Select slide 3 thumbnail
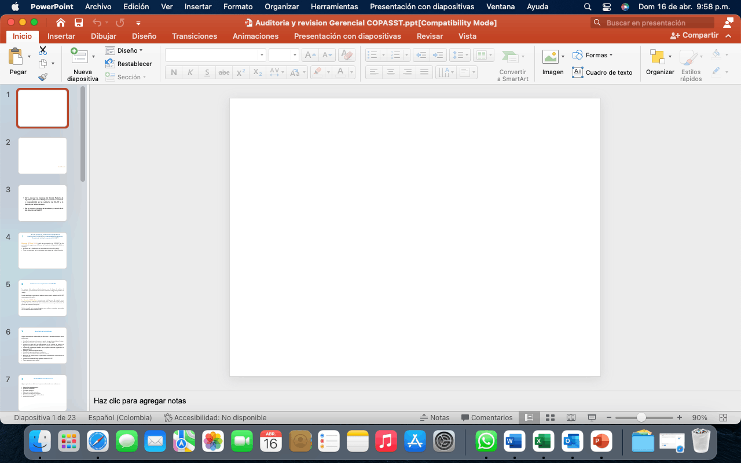 [x=42, y=203]
